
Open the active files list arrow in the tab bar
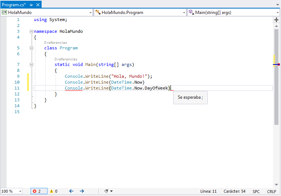click(277, 5)
